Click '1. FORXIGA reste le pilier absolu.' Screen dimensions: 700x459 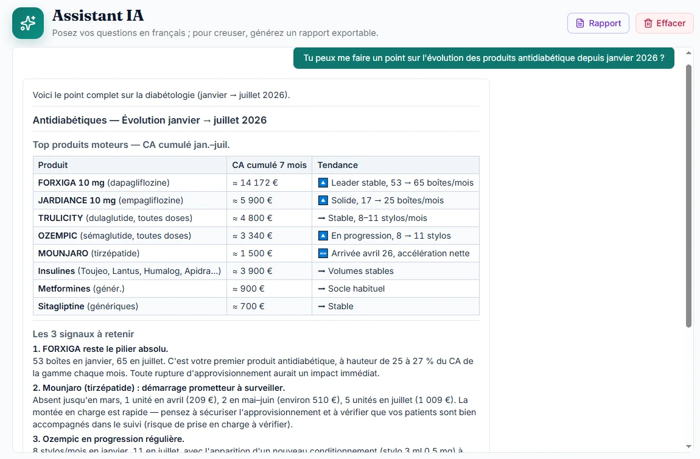(100, 349)
